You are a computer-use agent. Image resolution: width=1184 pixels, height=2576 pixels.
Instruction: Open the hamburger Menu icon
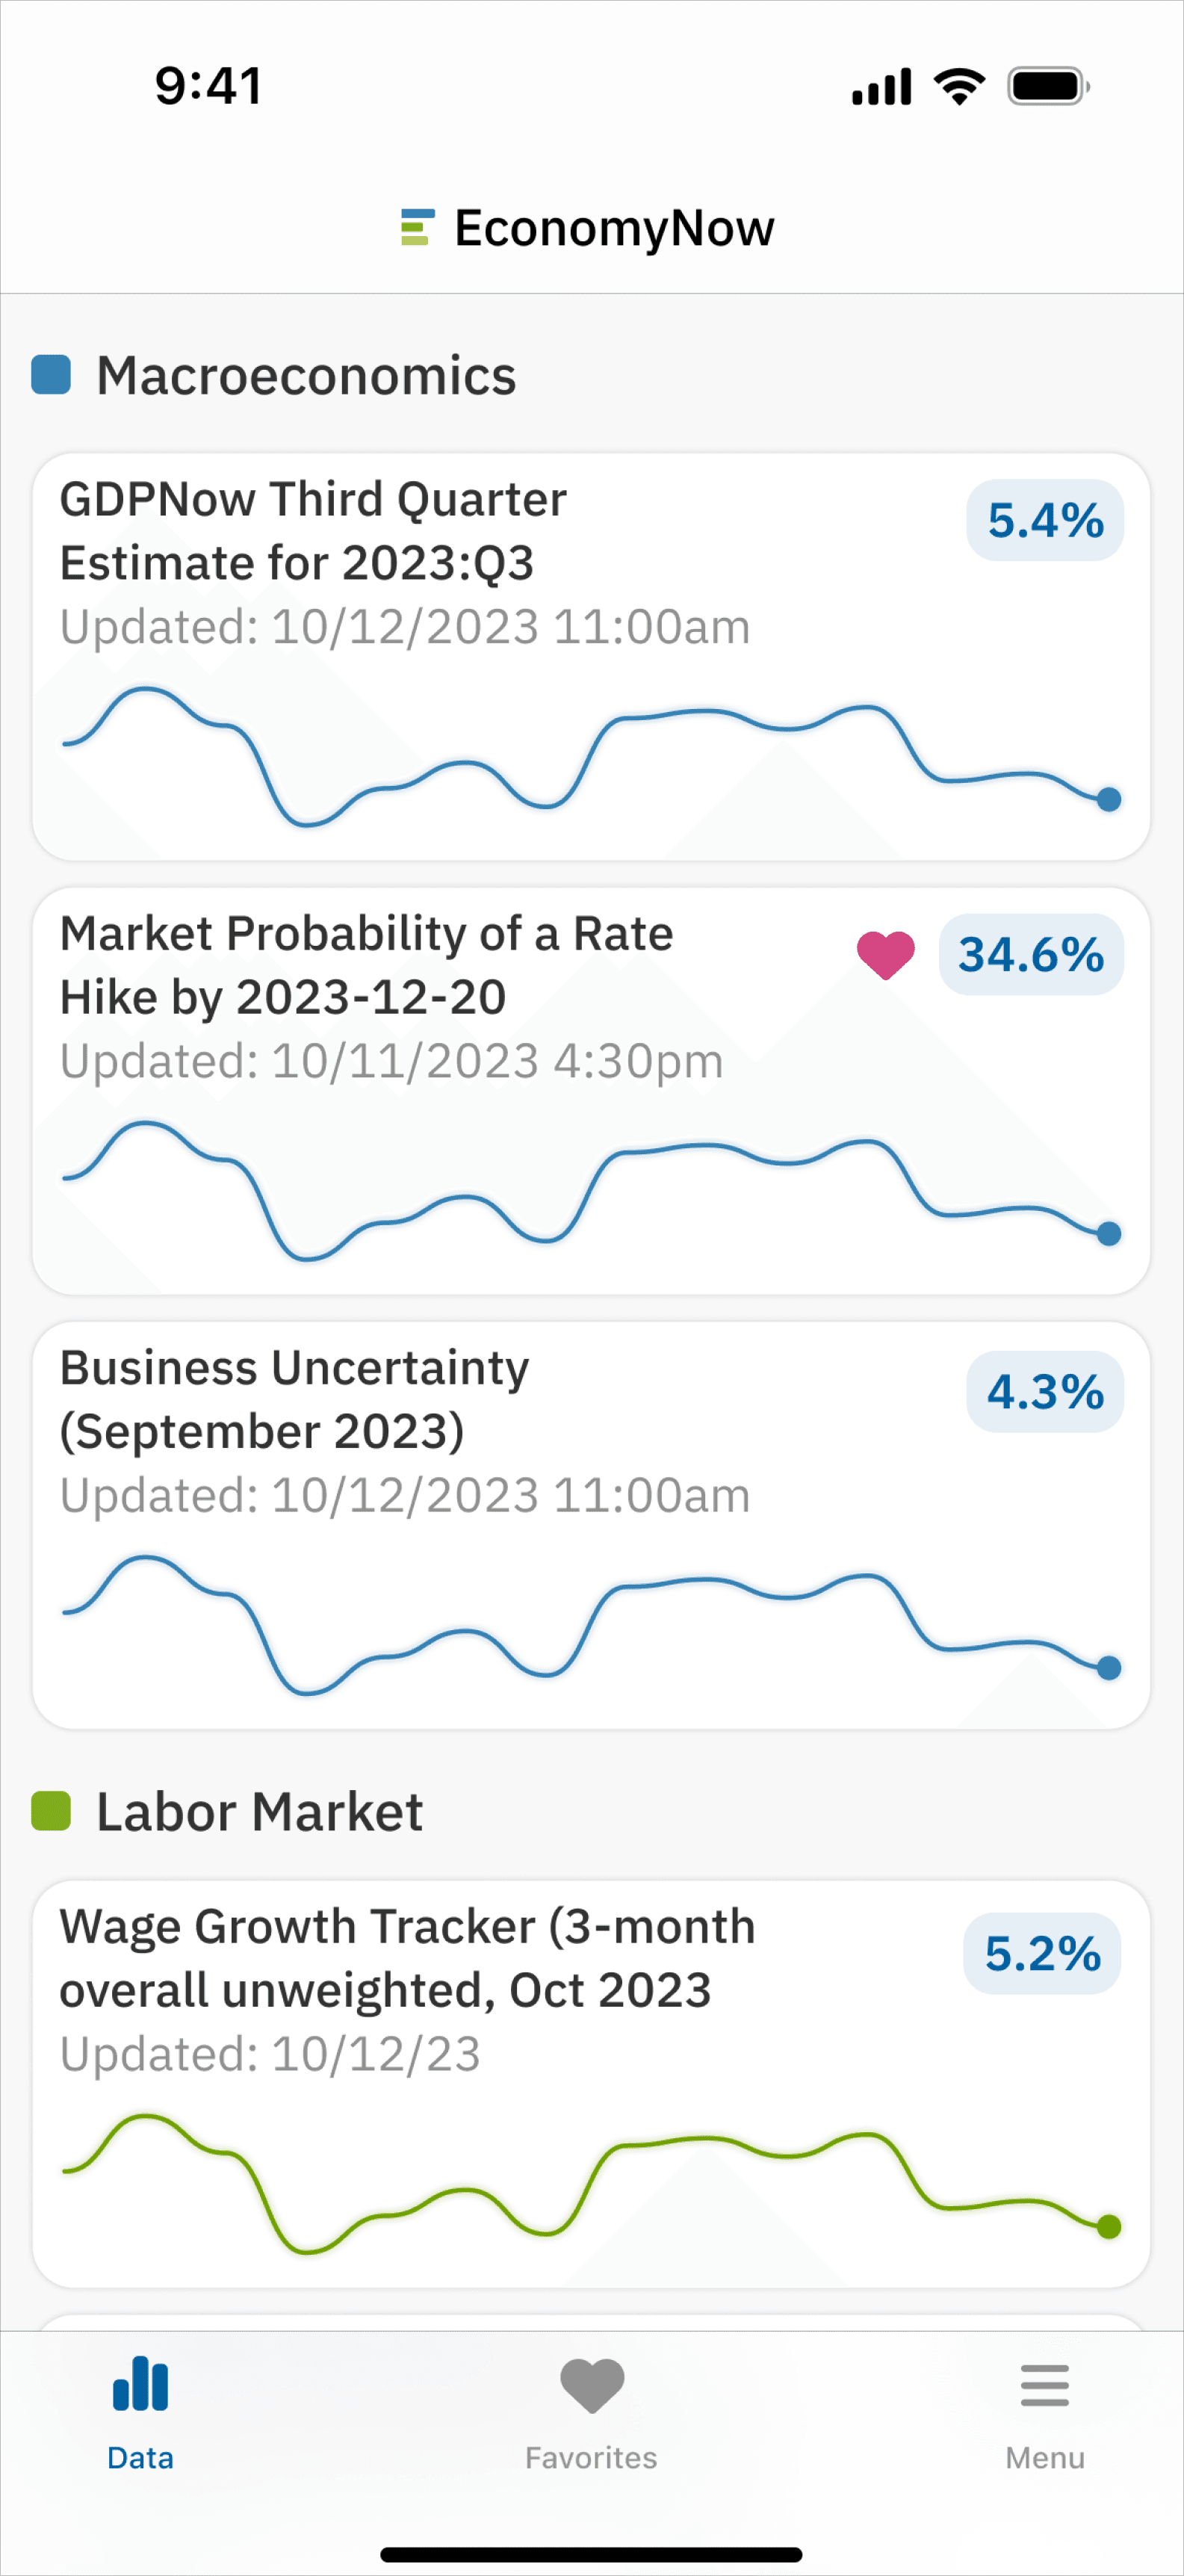pos(1045,2385)
